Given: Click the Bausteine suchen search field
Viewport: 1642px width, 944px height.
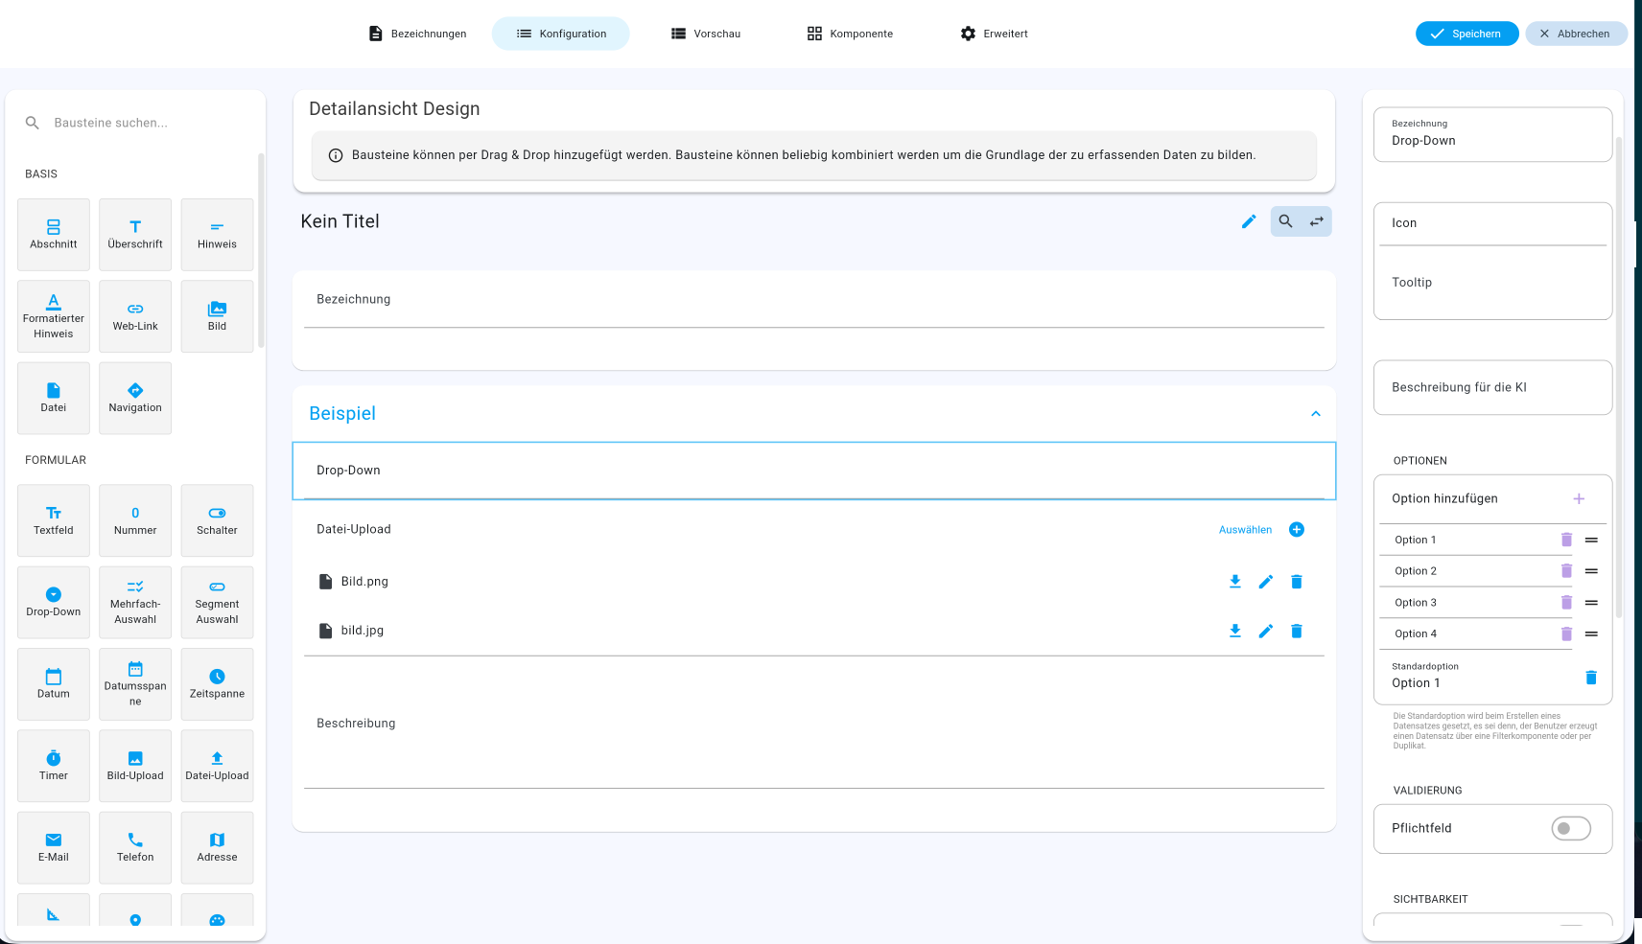Looking at the screenshot, I should [135, 123].
